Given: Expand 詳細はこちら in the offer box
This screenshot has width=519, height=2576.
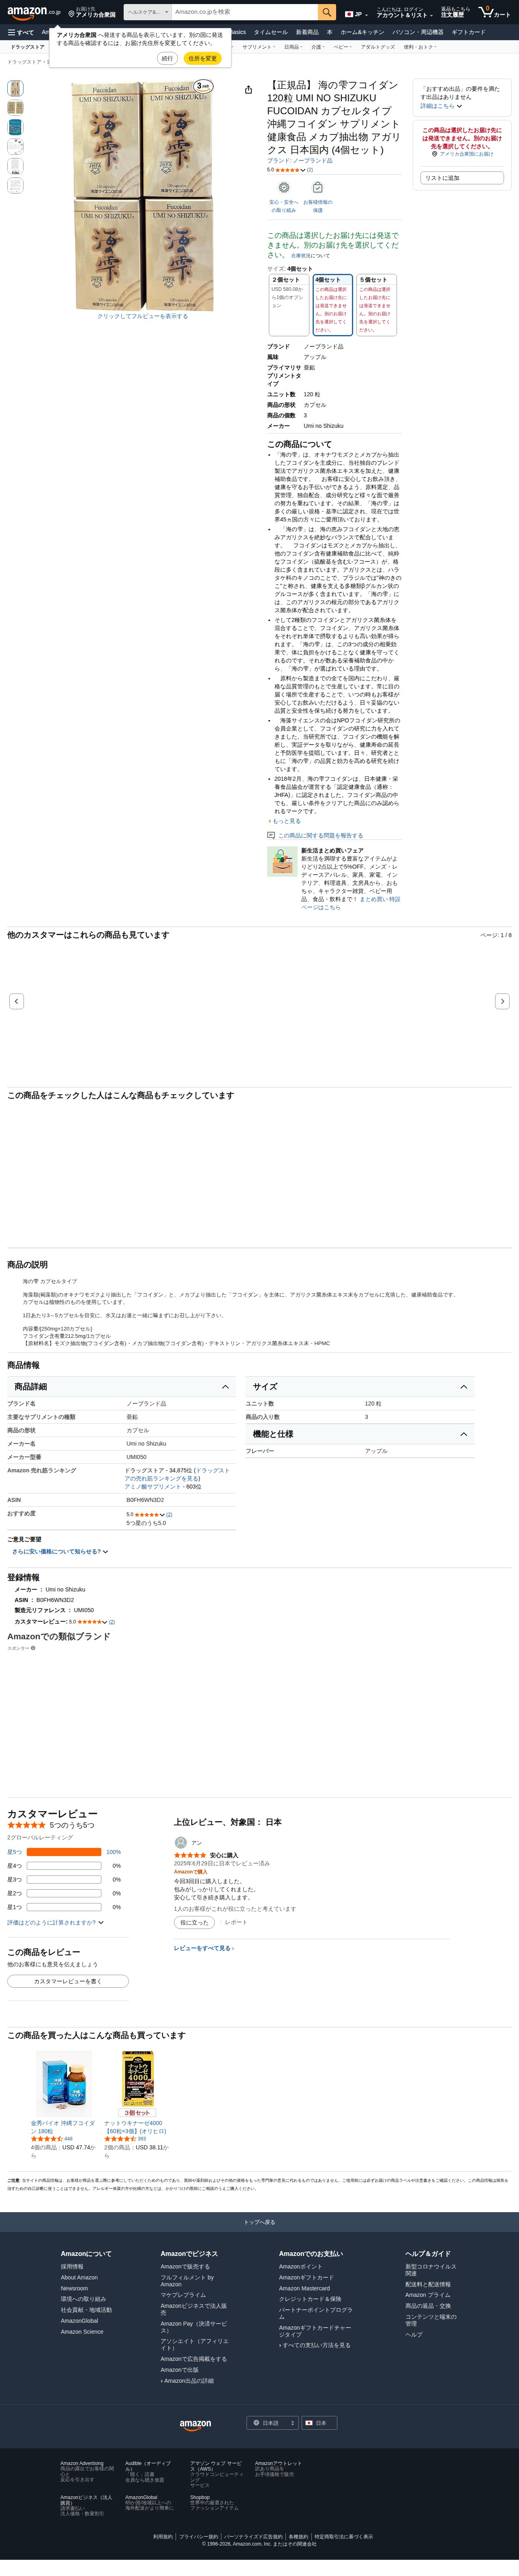Looking at the screenshot, I should [441, 106].
